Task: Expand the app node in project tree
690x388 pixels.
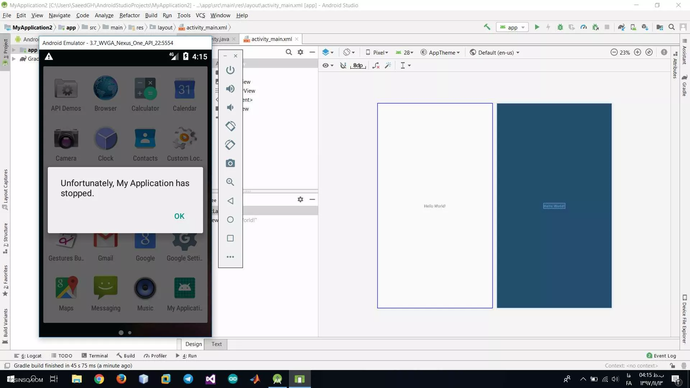Action: (14, 50)
